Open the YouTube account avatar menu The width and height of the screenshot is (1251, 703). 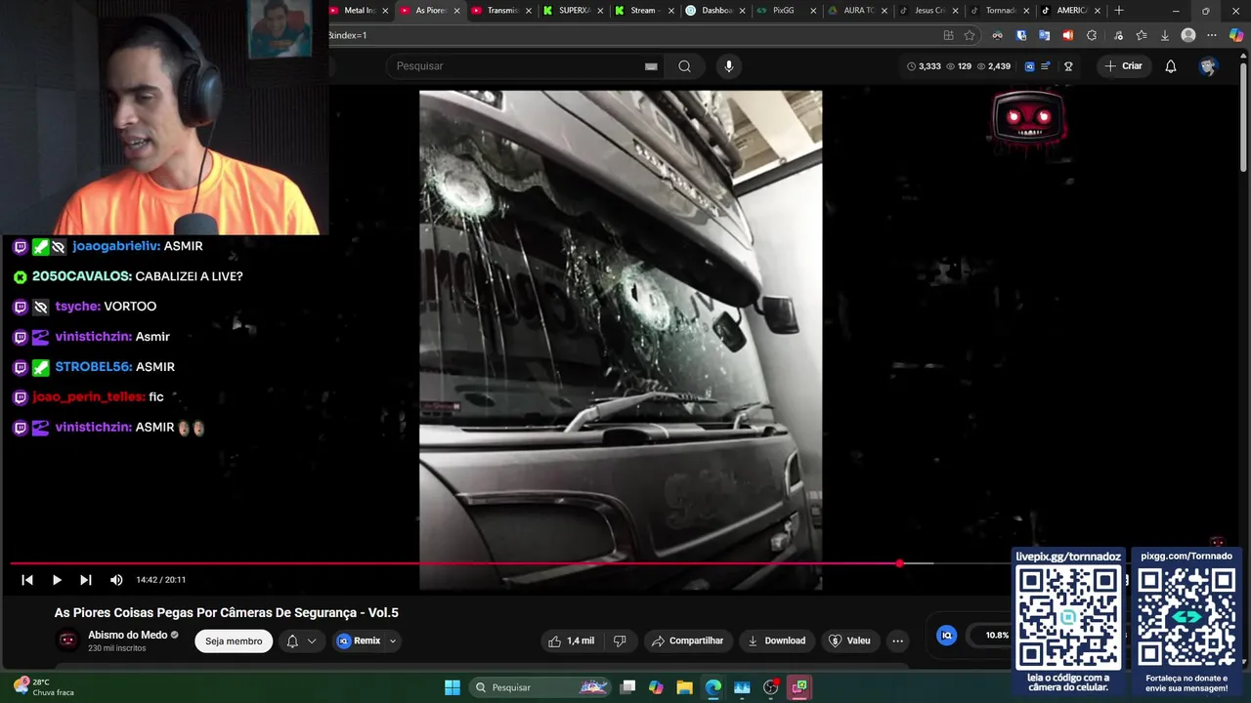pyautogui.click(x=1208, y=66)
